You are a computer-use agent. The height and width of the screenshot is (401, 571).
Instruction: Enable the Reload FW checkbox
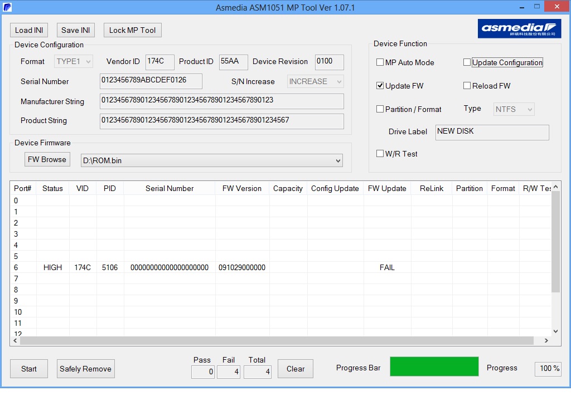[467, 86]
